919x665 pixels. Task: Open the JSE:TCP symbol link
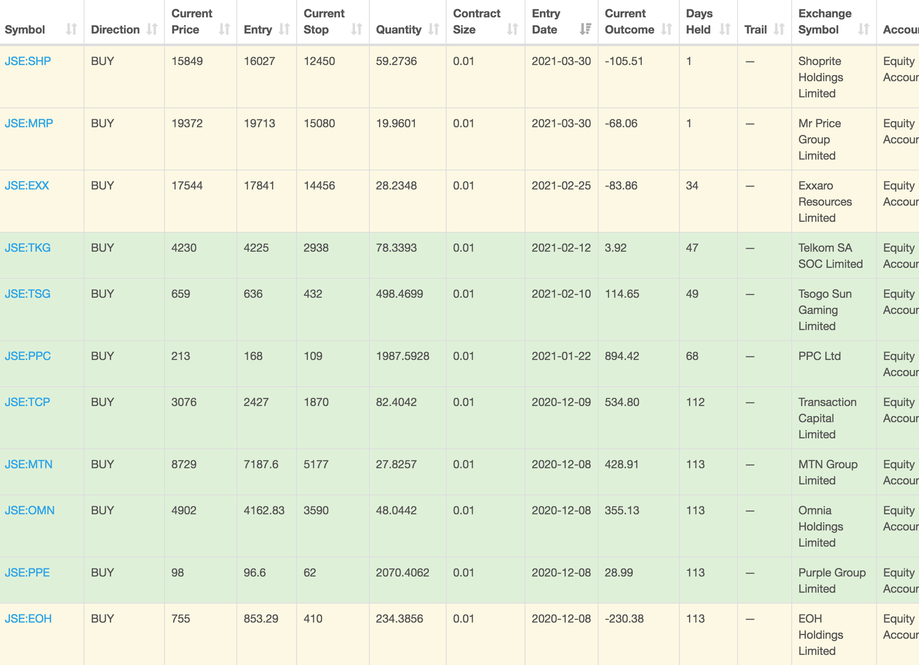(x=27, y=402)
